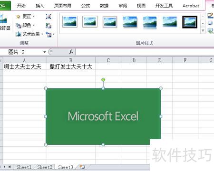The image size is (214, 171).
Task: Show next row of picture styles gallery
Action: coord(203,23)
